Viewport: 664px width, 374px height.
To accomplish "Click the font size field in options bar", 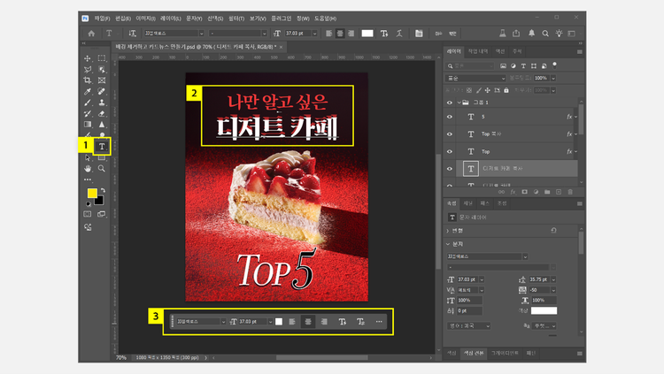I will click(x=298, y=34).
